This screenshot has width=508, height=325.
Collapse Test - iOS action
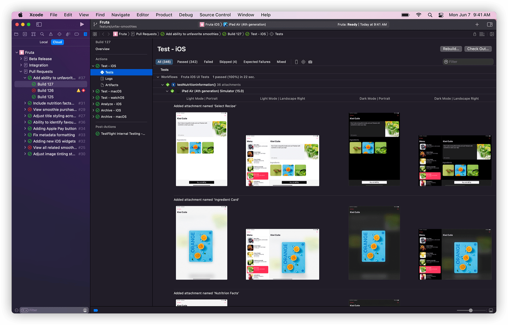(x=93, y=66)
